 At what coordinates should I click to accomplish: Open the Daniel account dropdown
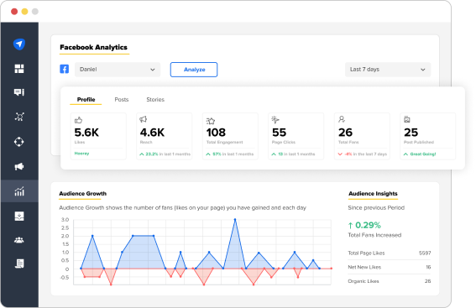tap(118, 70)
